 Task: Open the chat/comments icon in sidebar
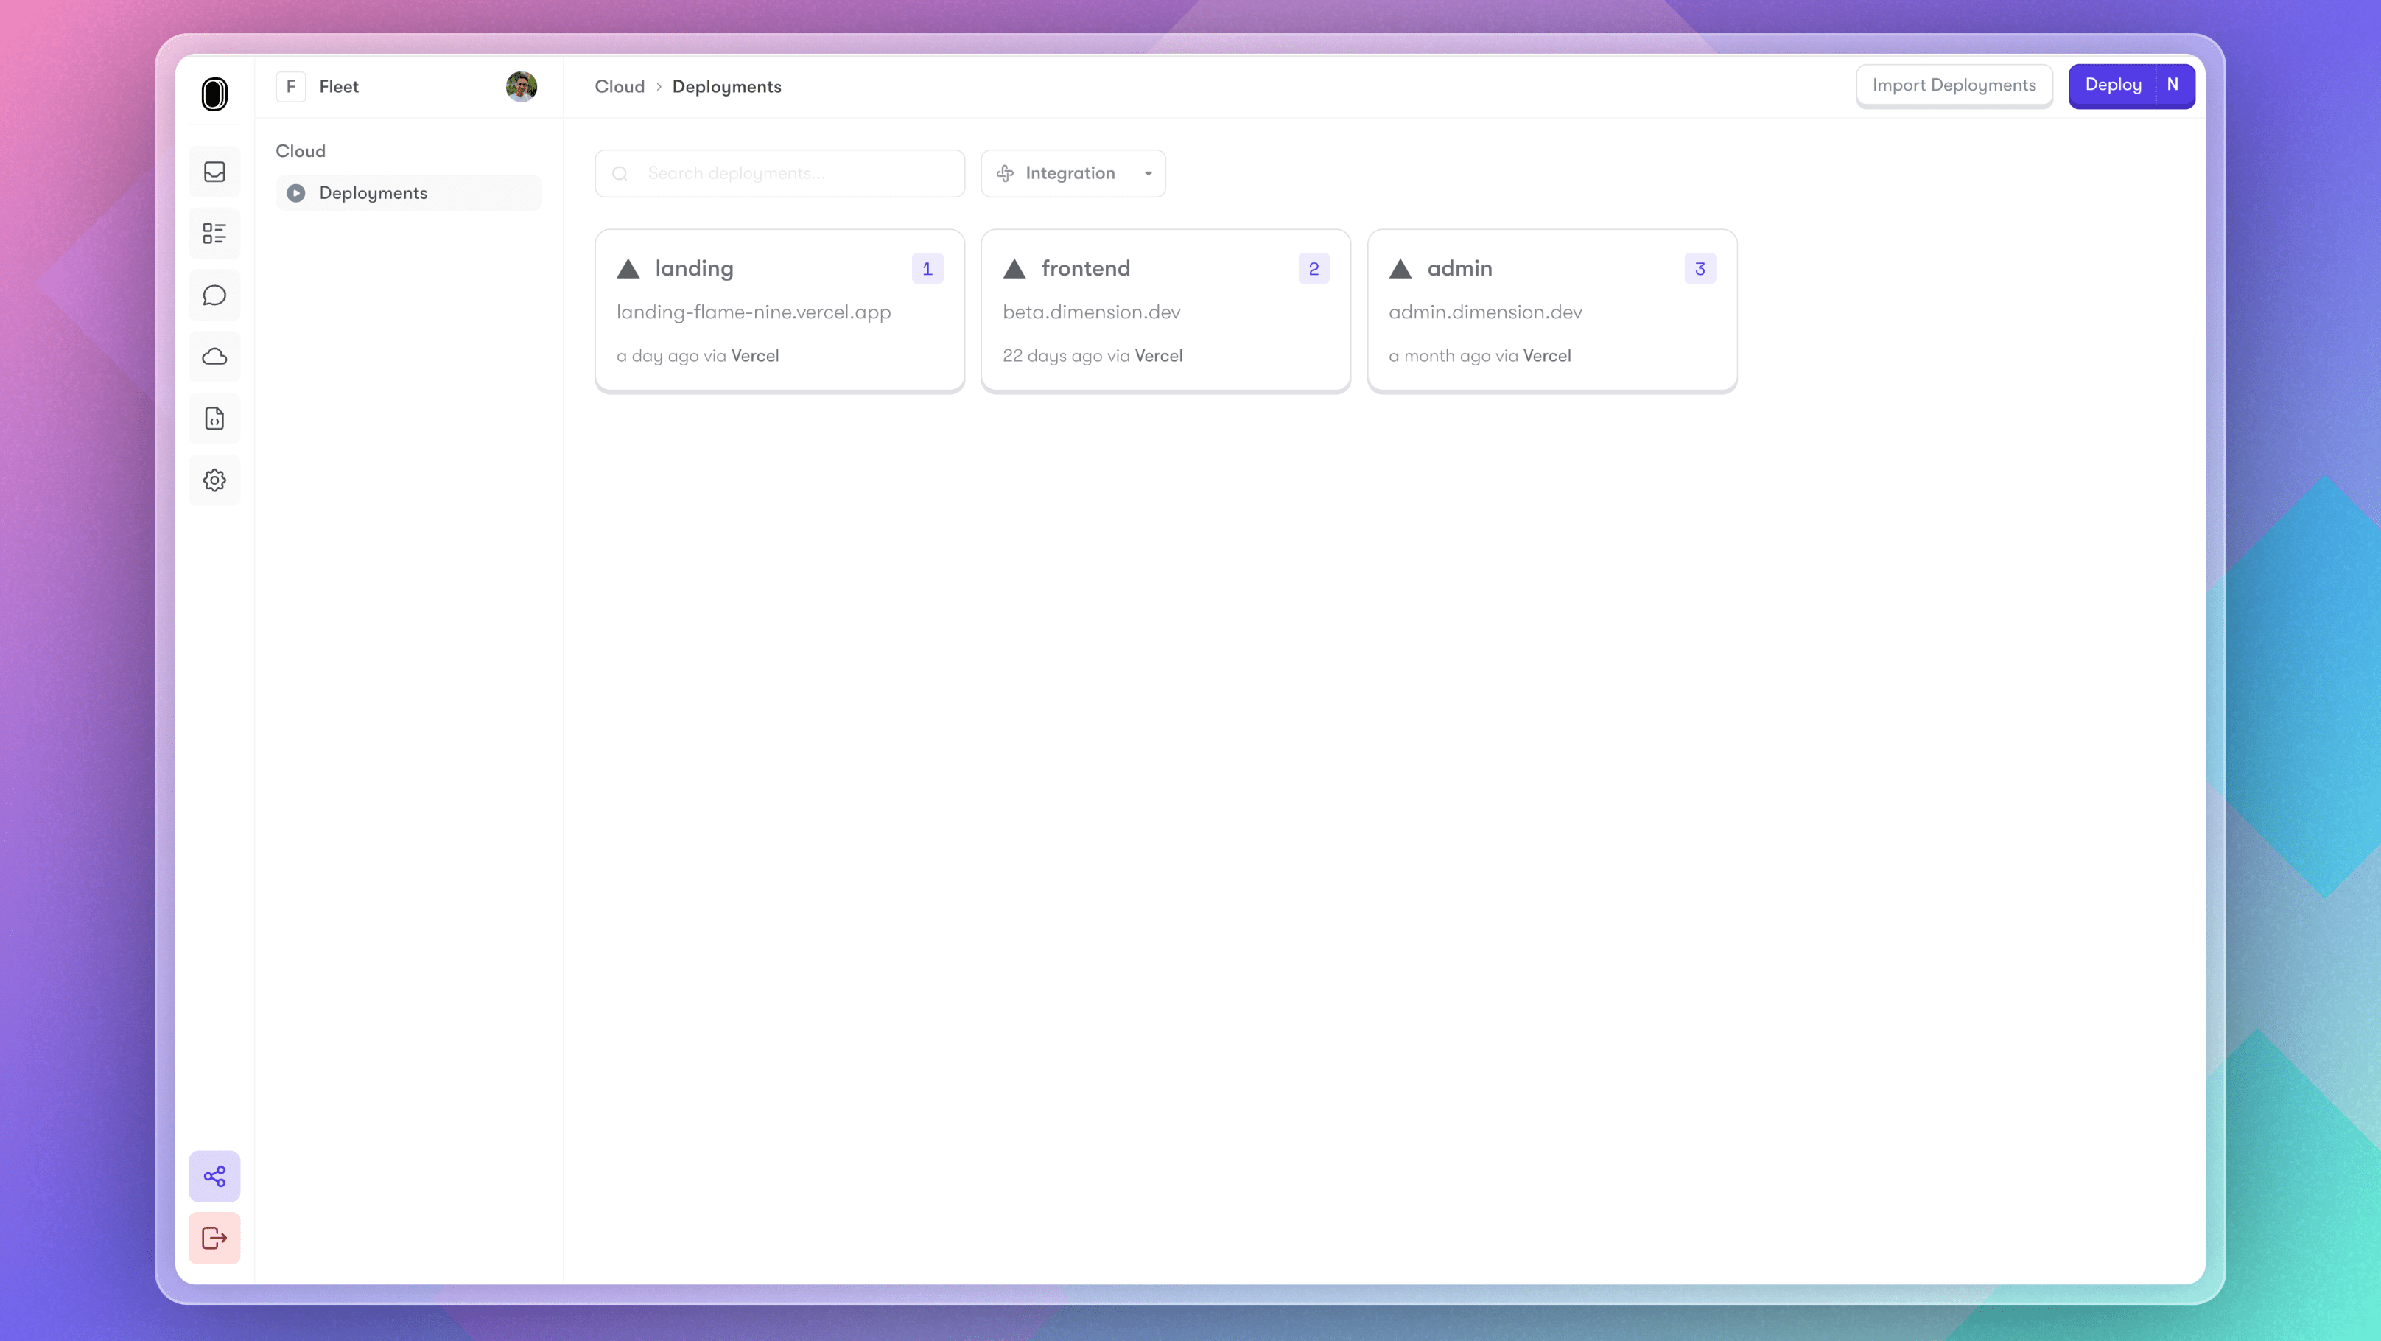point(214,296)
